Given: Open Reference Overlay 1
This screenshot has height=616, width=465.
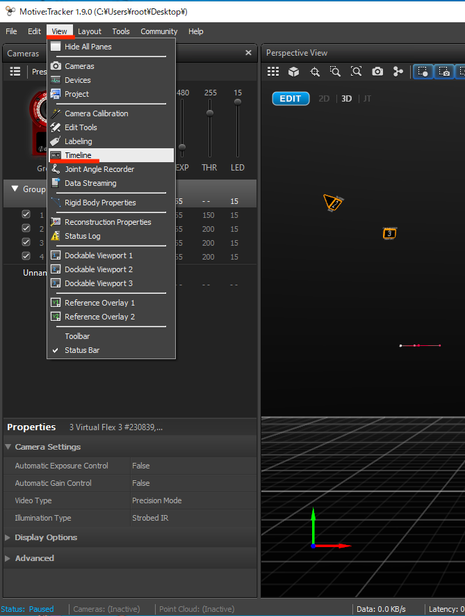Looking at the screenshot, I should coord(111,303).
